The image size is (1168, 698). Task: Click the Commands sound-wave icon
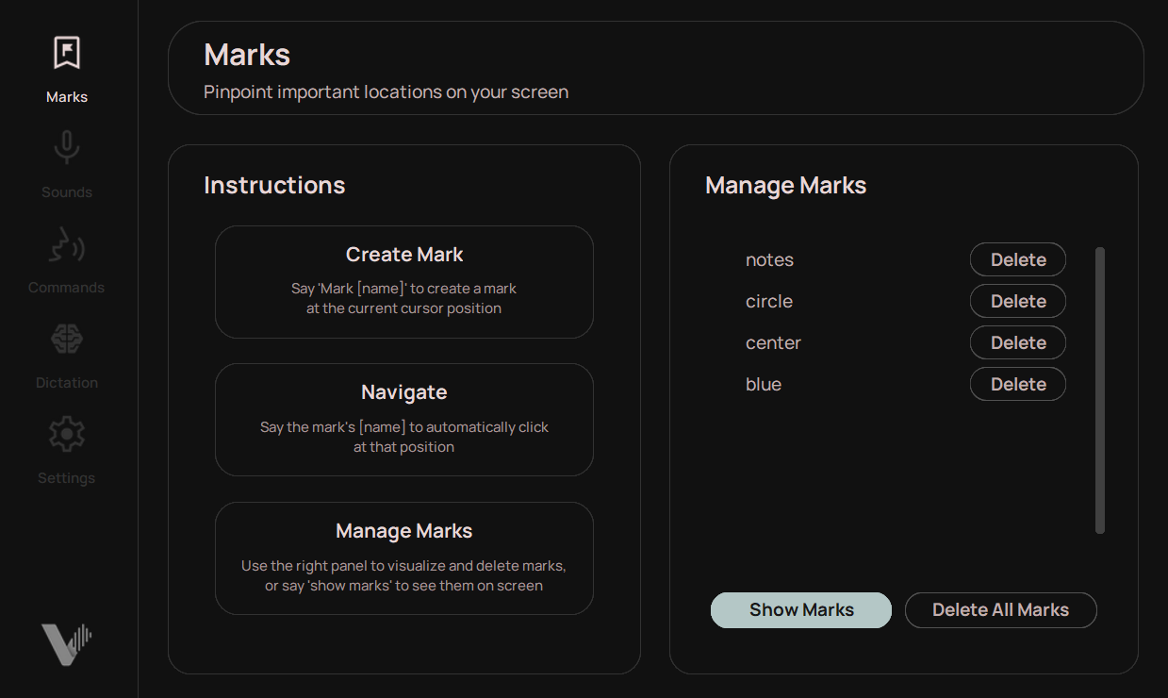tap(66, 243)
